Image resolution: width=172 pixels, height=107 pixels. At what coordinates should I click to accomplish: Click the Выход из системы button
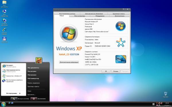coord(20,99)
